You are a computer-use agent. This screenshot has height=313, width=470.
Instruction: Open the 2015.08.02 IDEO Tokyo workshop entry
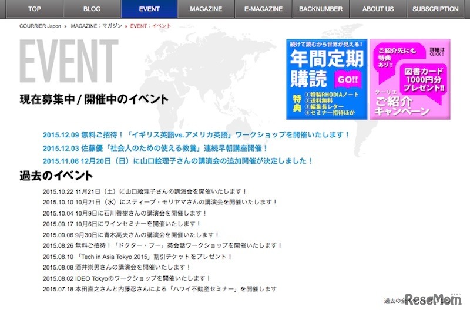pos(126,278)
